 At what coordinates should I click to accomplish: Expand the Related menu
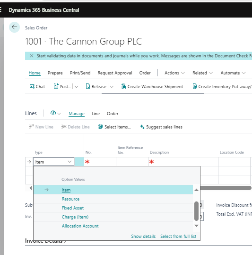tap(202, 73)
